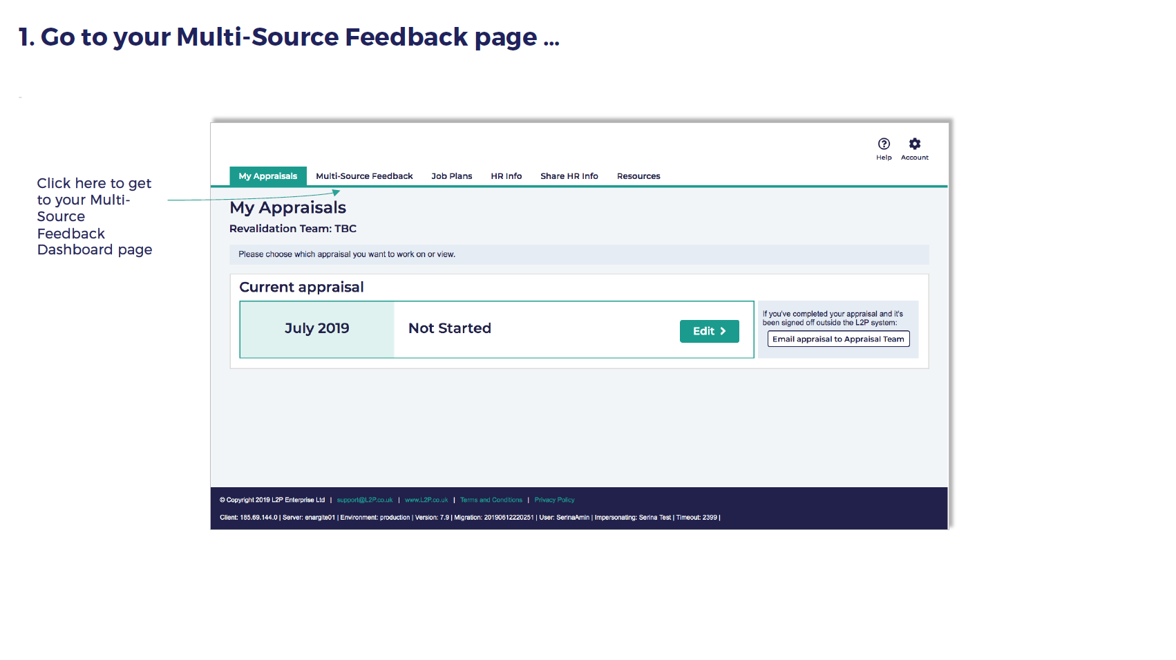Click the My Appraisals page heading
1176x660 pixels.
(288, 208)
